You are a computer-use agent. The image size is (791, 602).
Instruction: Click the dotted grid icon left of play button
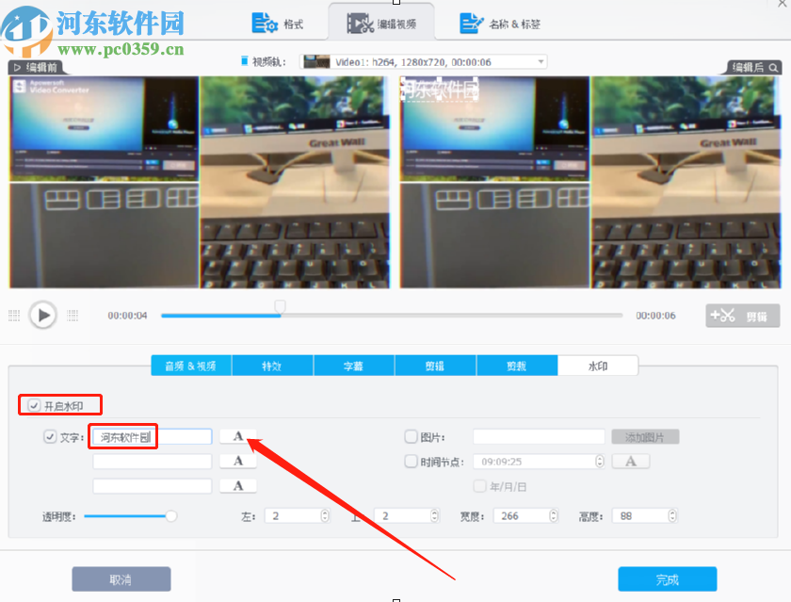[14, 316]
